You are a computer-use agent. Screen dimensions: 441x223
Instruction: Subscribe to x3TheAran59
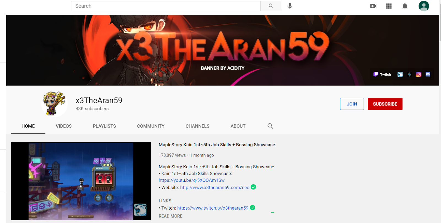(x=385, y=104)
